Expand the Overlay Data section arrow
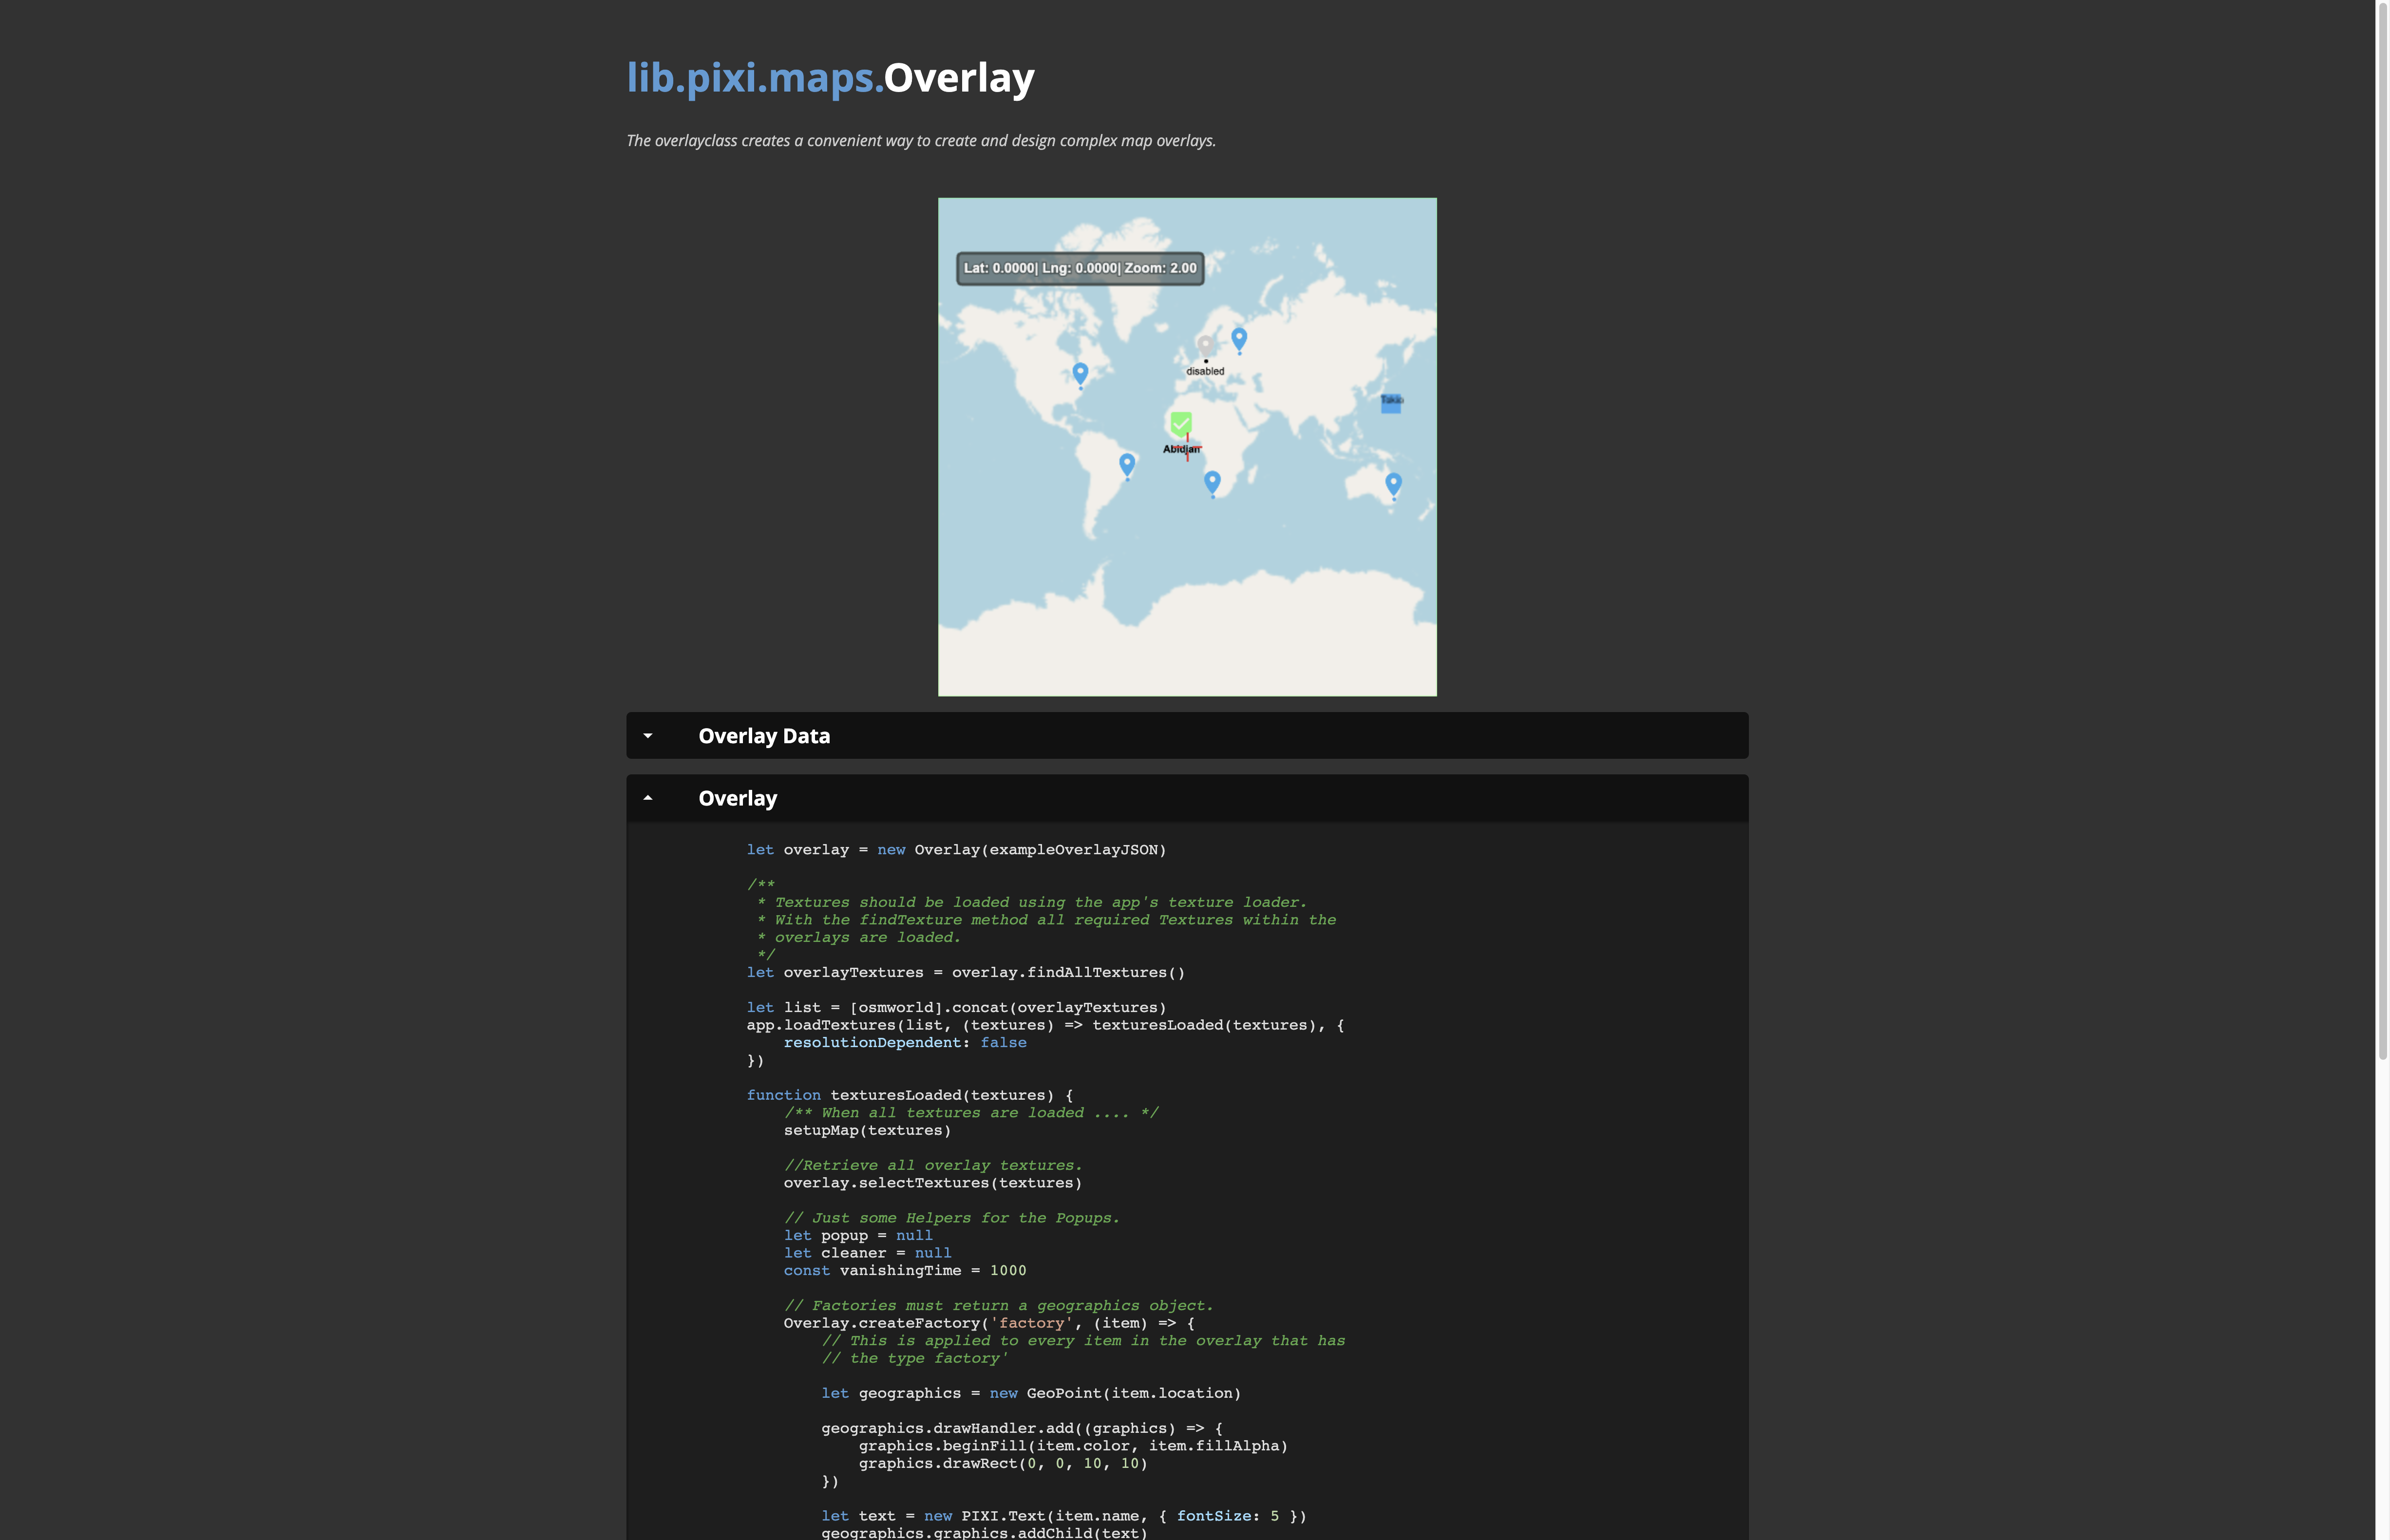 pos(648,736)
